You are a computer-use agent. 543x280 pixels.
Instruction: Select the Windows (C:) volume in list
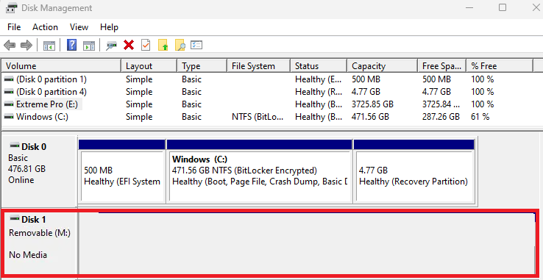[42, 117]
